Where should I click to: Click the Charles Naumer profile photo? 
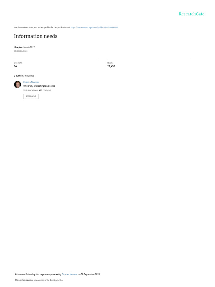coord(17,85)
